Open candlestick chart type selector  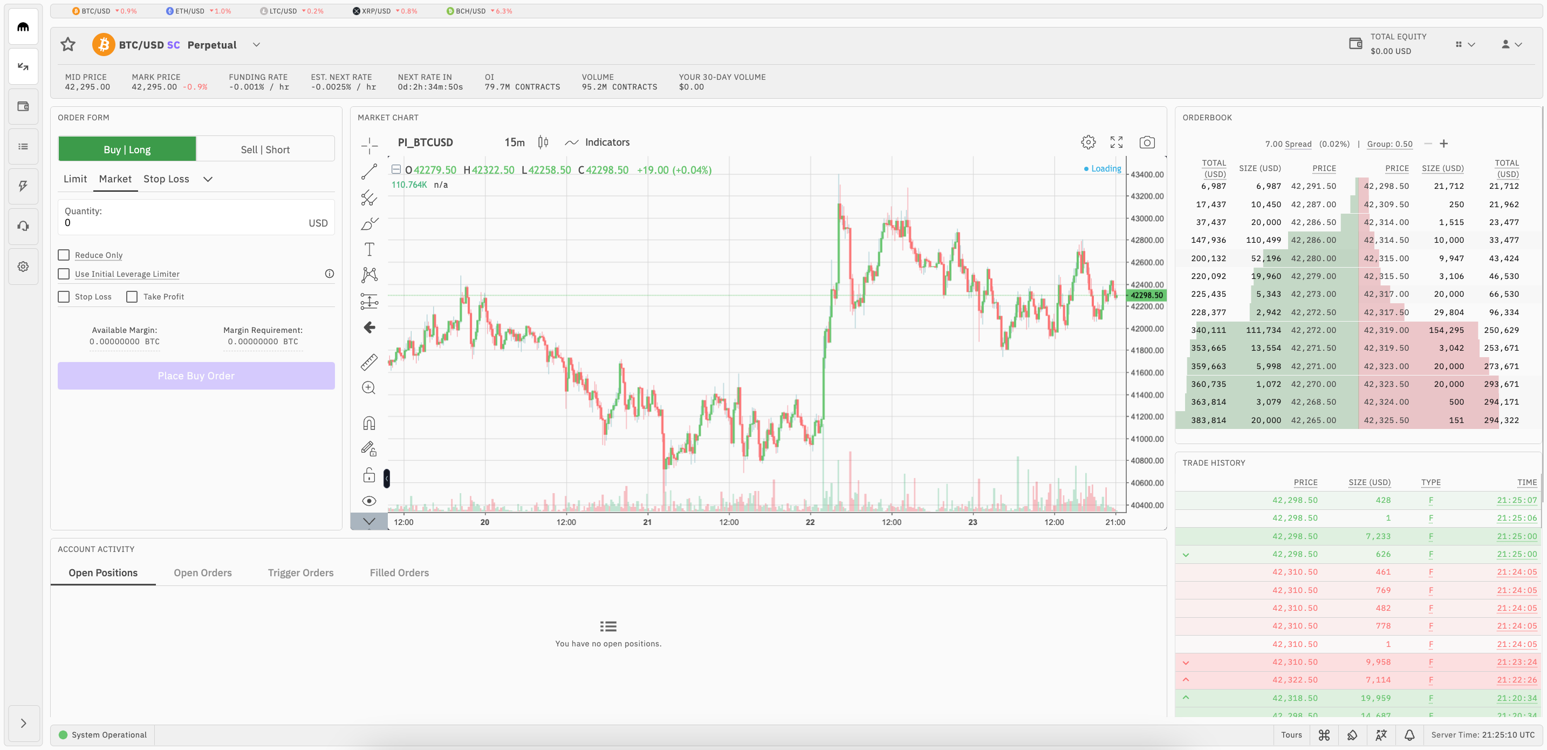pos(543,142)
